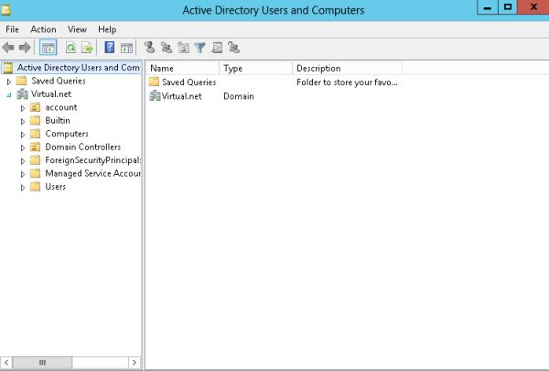
Task: Click the Show/Hide Action Pane icon
Action: (x=126, y=48)
